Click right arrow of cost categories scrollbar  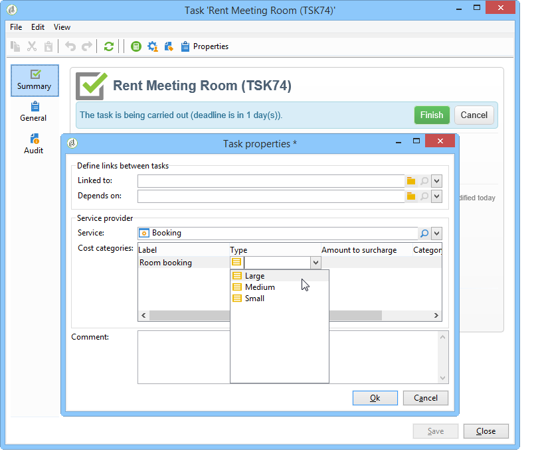(436, 315)
